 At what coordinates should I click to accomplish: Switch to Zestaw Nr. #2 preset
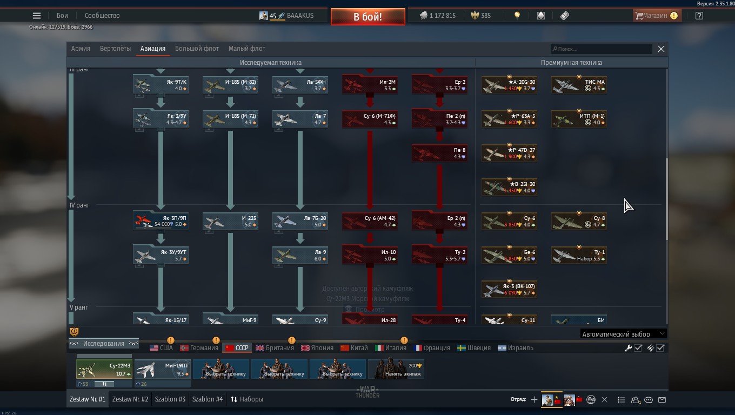130,399
